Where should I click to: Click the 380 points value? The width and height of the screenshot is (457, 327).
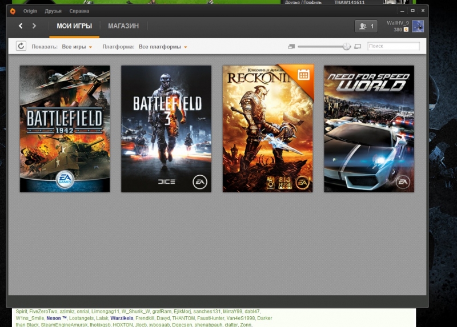(x=398, y=30)
